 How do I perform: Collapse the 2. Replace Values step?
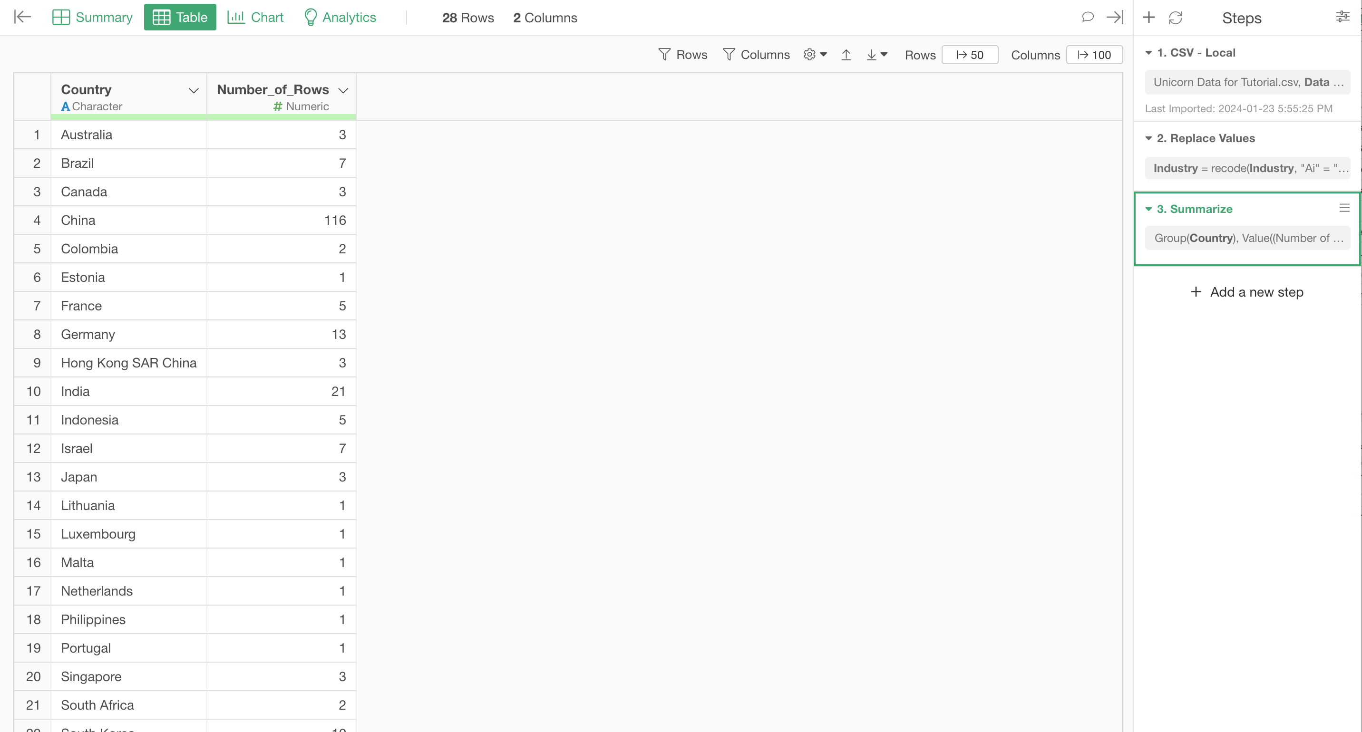tap(1148, 138)
